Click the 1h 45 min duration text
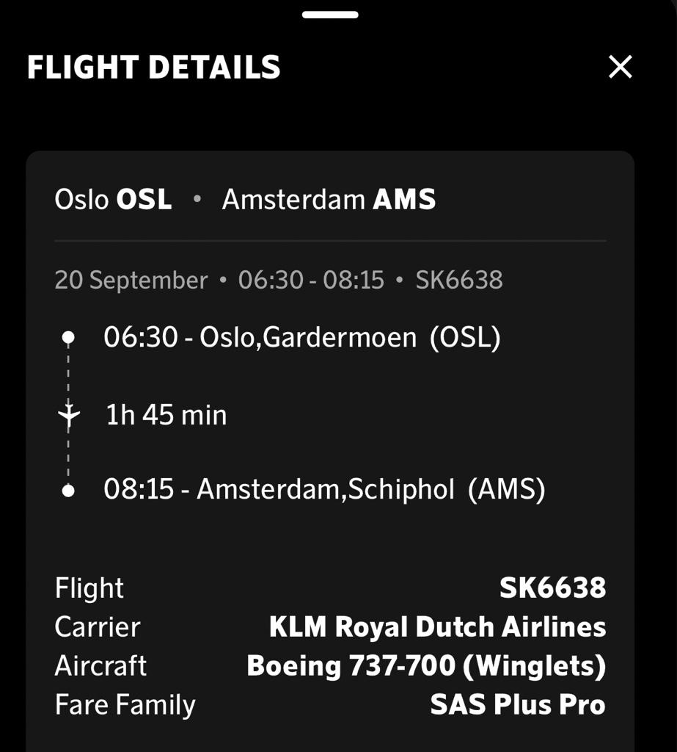677x752 pixels. [166, 415]
